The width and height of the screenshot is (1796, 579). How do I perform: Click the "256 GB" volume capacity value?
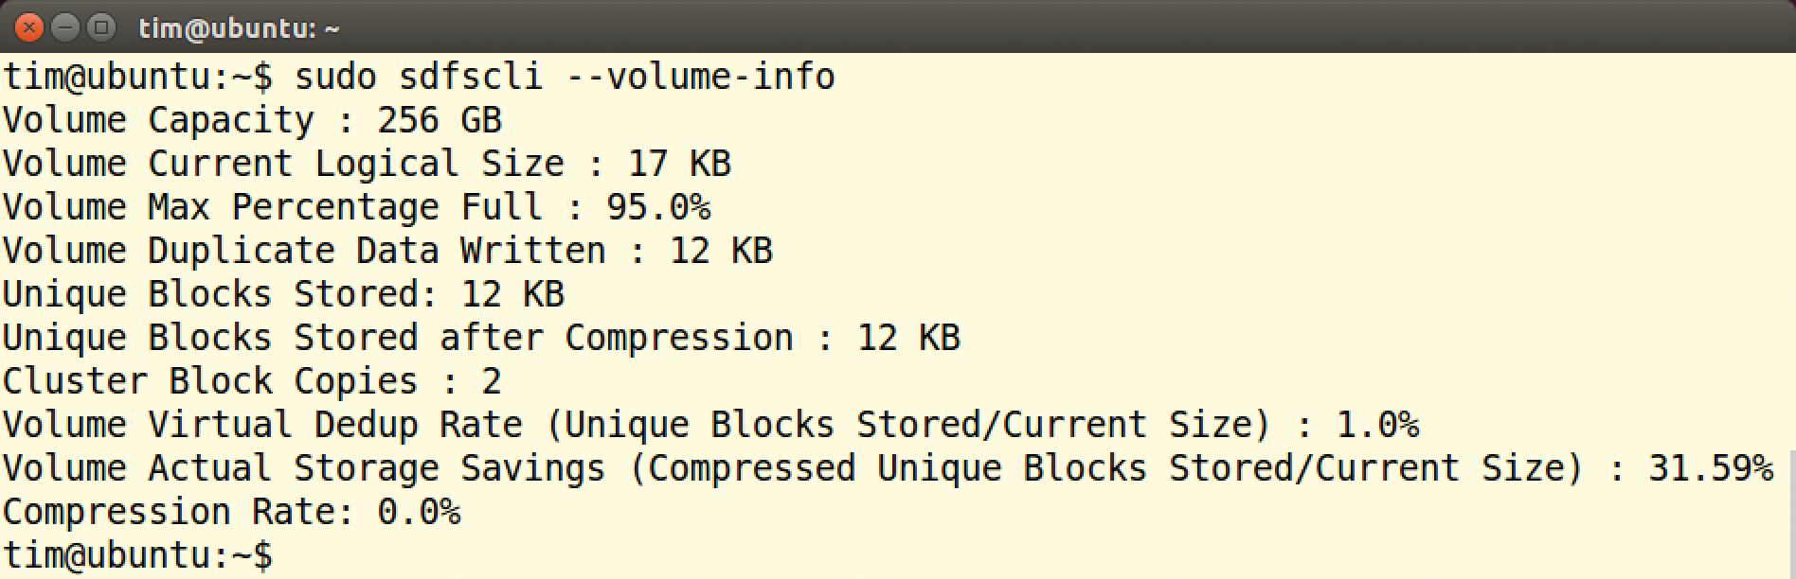tap(440, 120)
